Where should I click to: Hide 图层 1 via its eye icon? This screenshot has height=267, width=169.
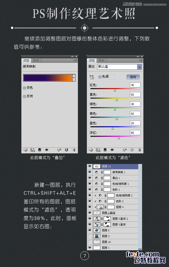coord(90,248)
